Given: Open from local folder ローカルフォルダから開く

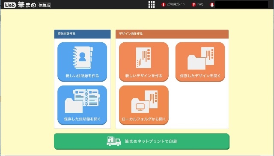Looking at the screenshot, I should point(144,105).
